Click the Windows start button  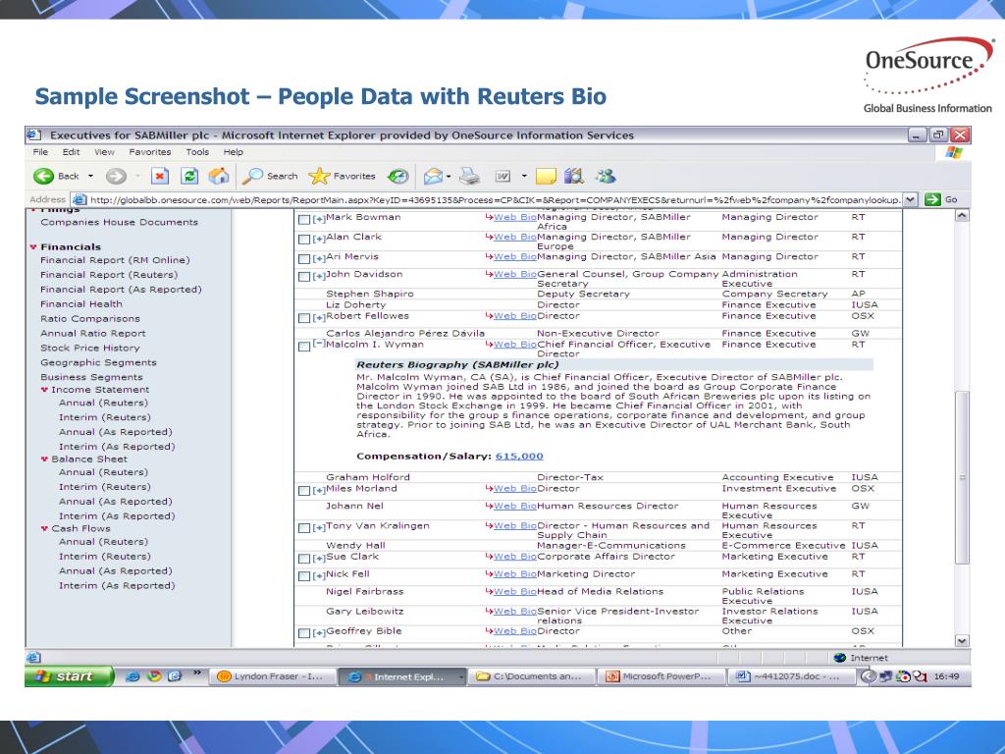[70, 675]
